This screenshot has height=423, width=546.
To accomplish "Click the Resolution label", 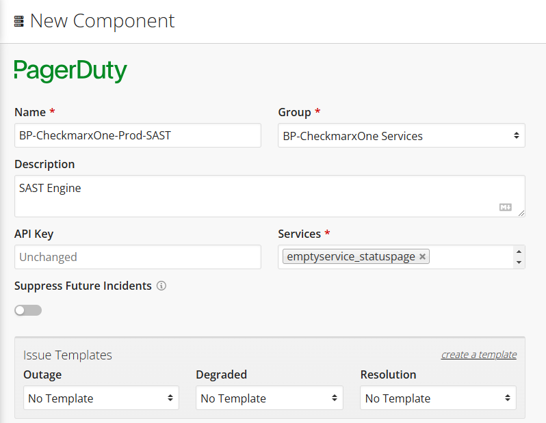I will pos(388,374).
